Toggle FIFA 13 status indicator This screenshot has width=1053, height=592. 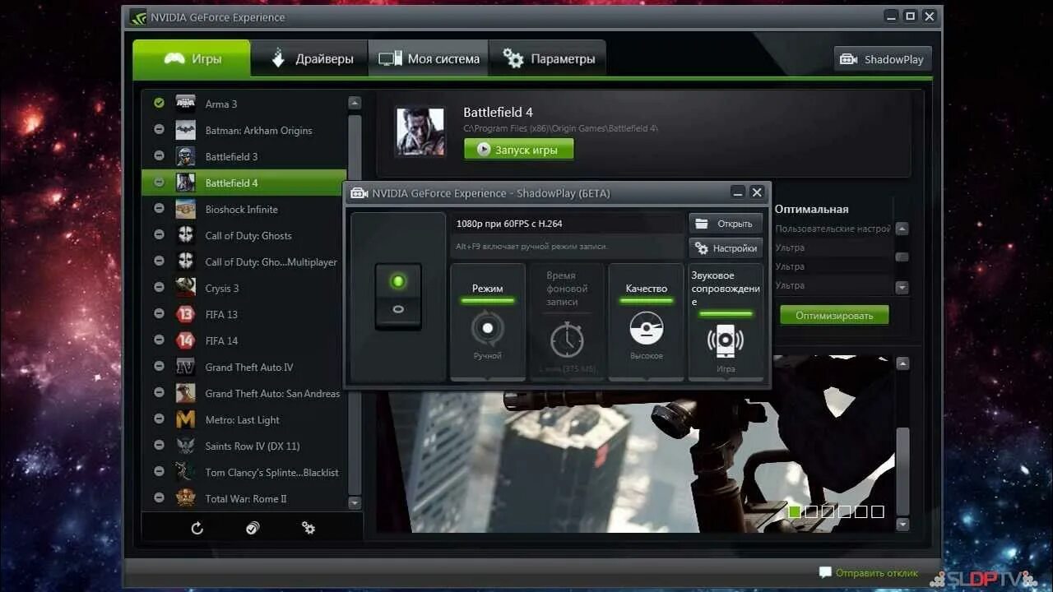coord(159,314)
